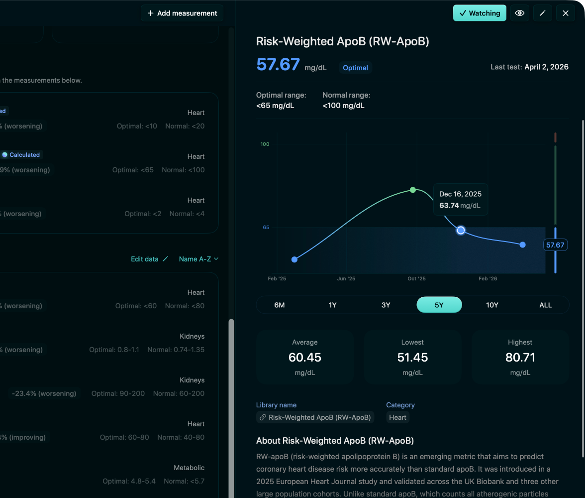This screenshot has height=498, width=585.
Task: Click the pencil icon beside Edit data
Action: [165, 259]
